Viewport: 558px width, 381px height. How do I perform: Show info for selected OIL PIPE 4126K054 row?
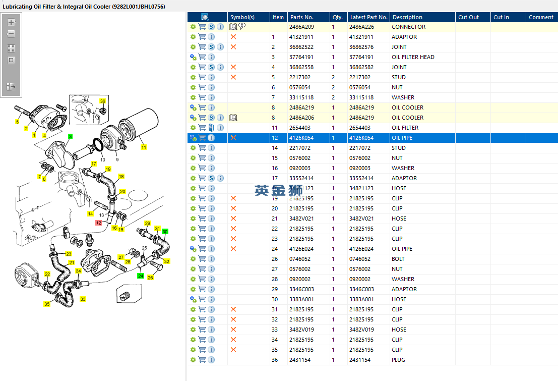click(x=211, y=138)
